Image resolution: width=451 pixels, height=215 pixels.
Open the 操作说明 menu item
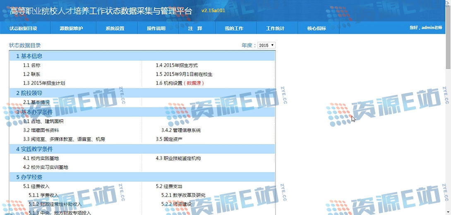[156, 29]
